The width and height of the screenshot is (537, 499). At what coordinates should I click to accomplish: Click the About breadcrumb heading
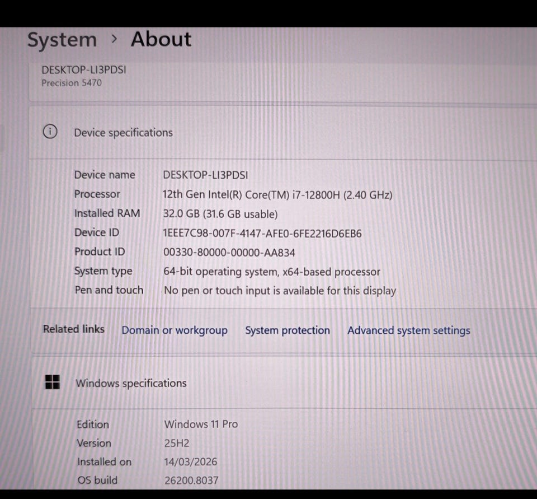[x=161, y=39]
